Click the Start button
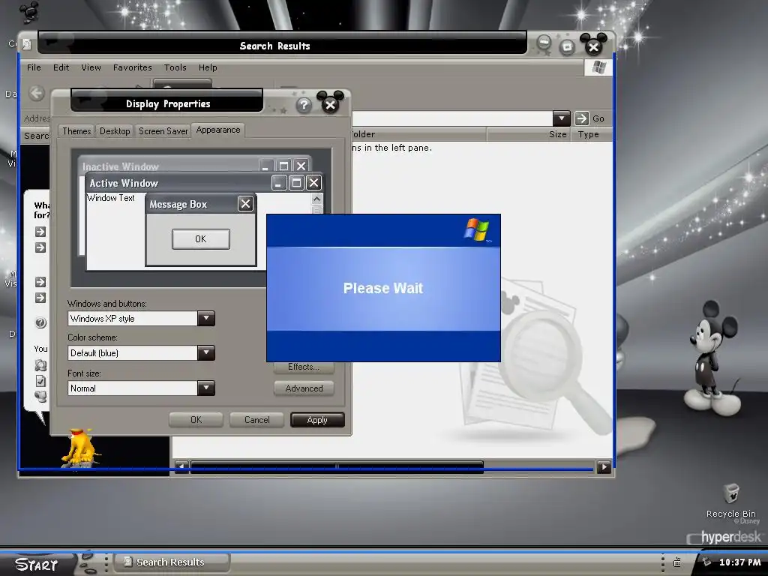Viewport: 768px width, 576px height. (x=36, y=564)
